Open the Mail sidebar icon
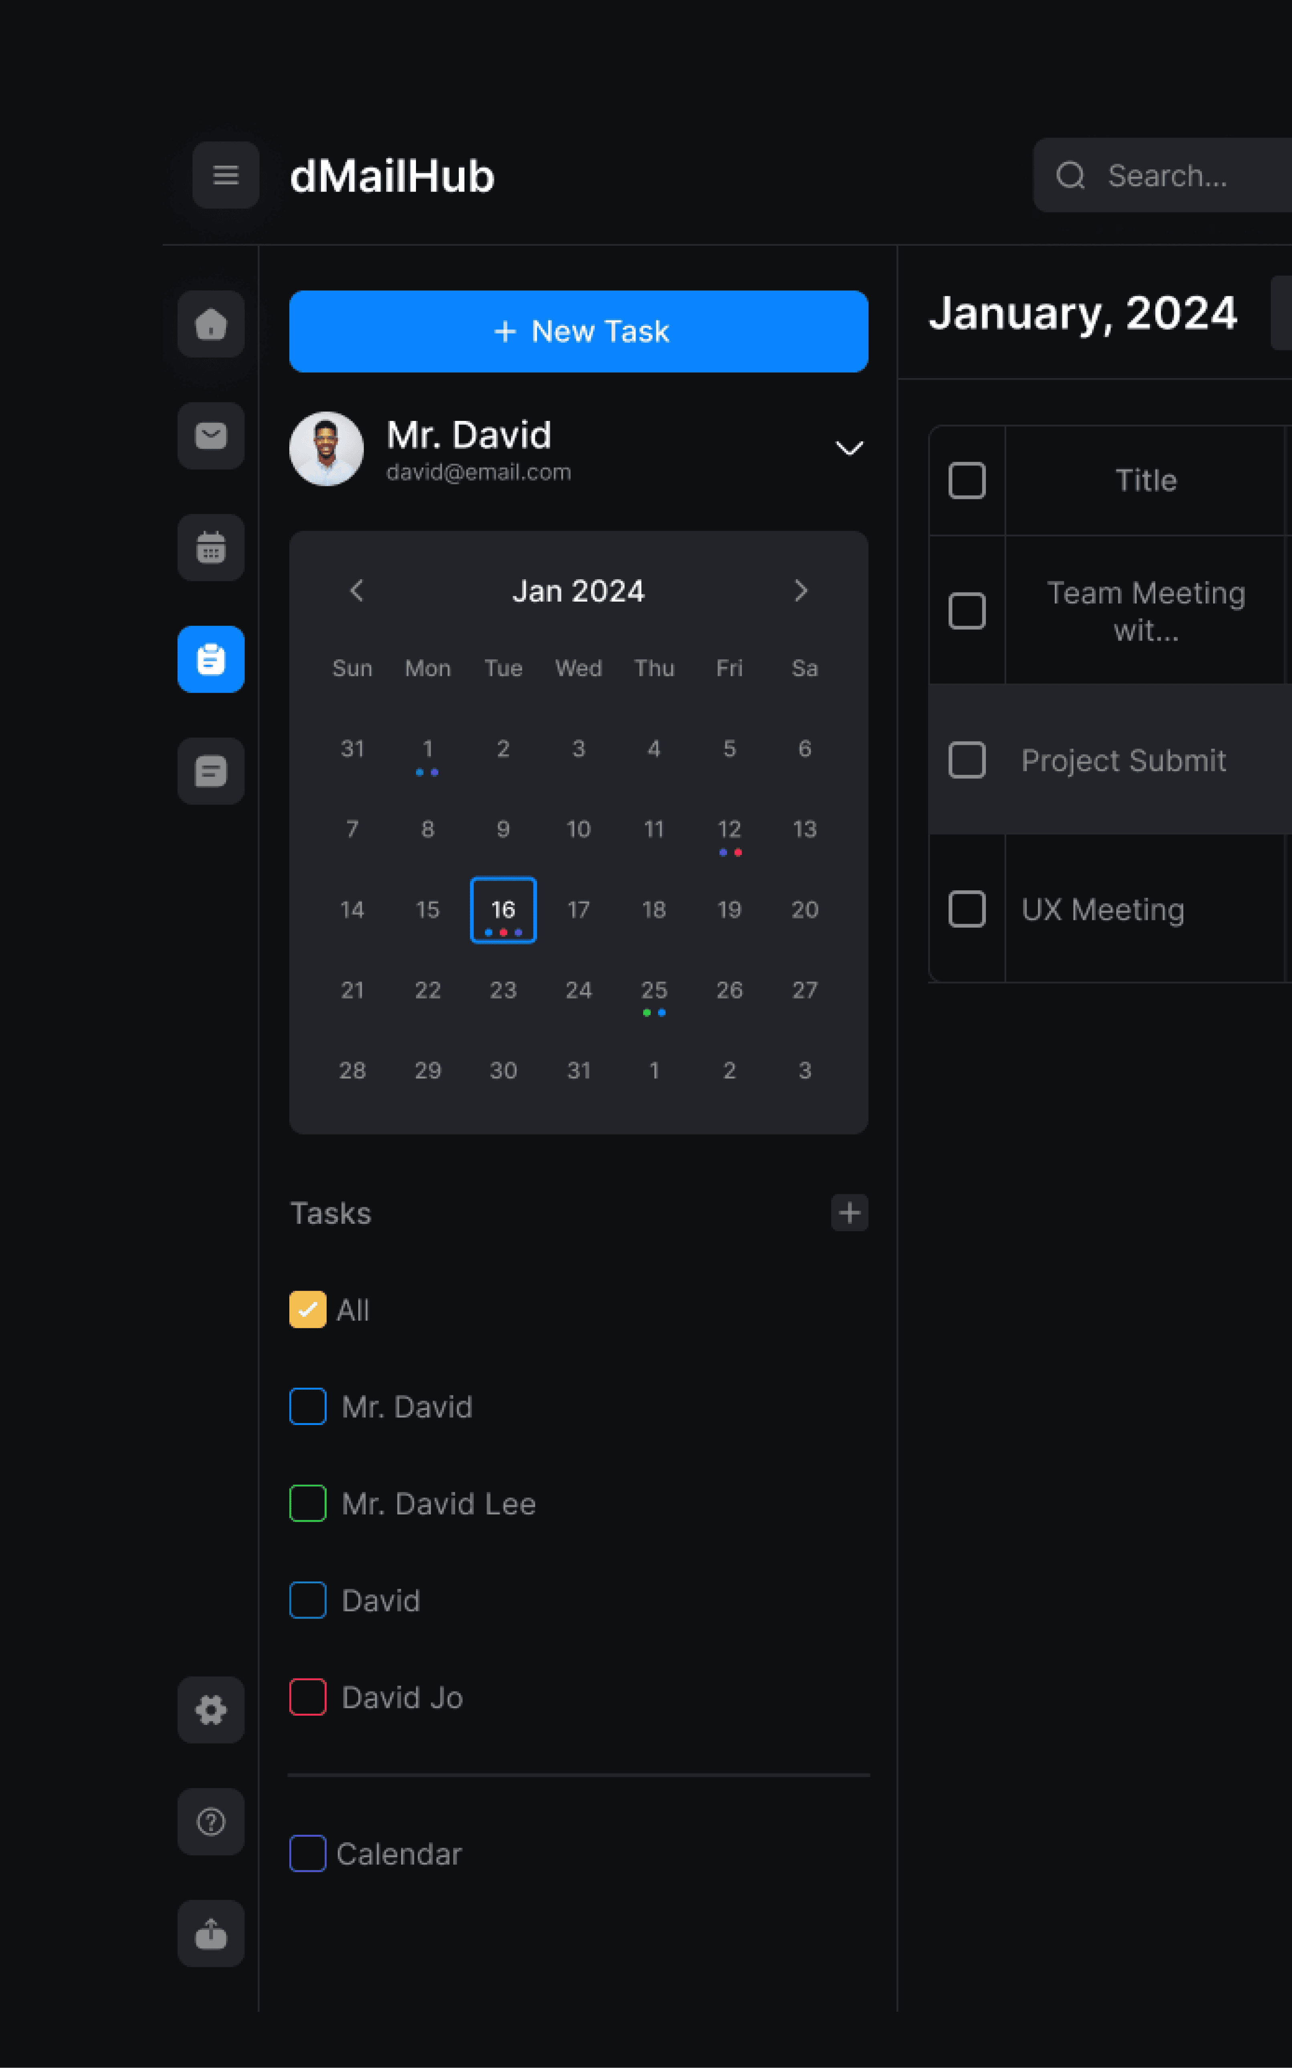 (x=211, y=436)
